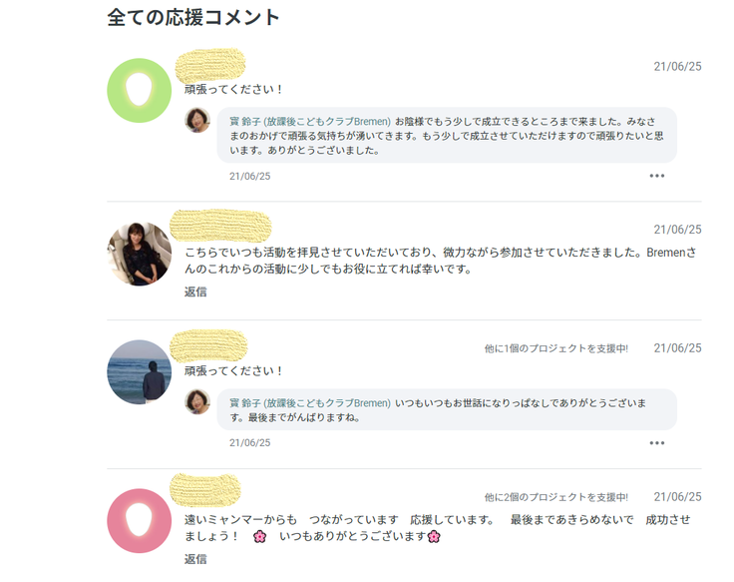
Task: Open the three-dot menu on first reply
Action: click(x=656, y=176)
